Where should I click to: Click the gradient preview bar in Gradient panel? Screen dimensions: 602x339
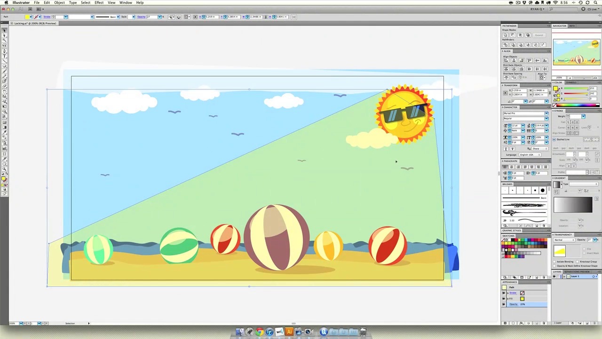(x=573, y=205)
